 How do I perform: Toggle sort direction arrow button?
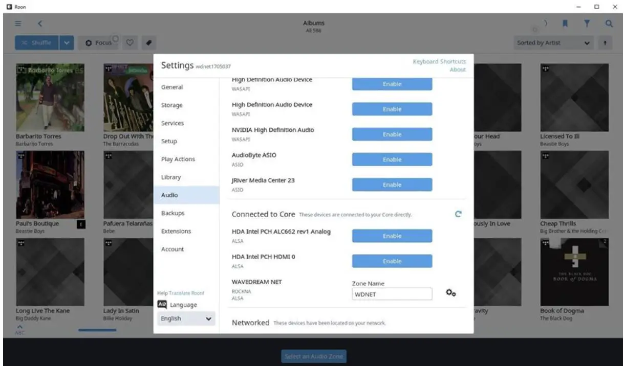pos(605,42)
